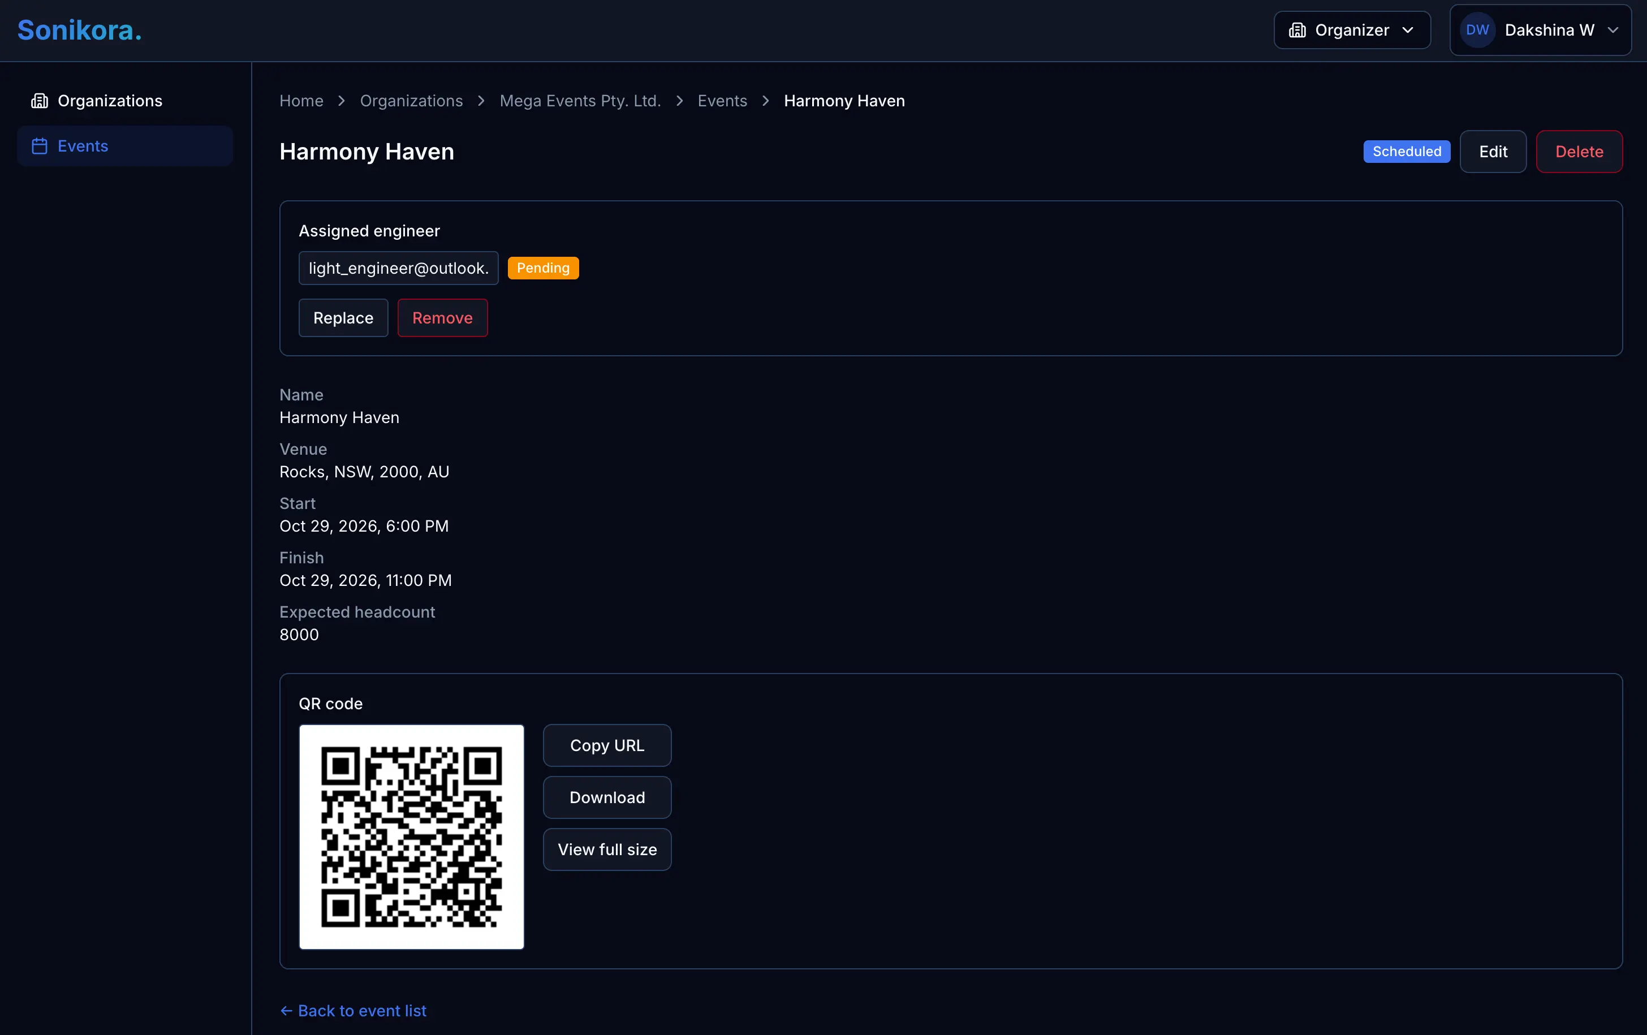This screenshot has width=1647, height=1035.
Task: Click the light_engineer@outlook email field
Action: click(x=398, y=268)
